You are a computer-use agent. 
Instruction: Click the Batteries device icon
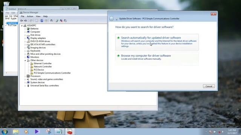tap(28, 28)
